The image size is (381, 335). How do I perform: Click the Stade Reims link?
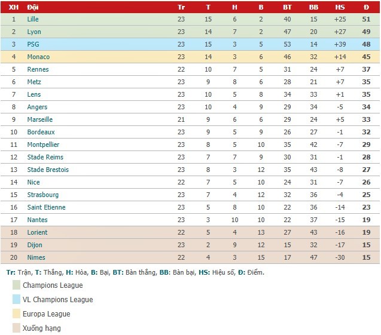pos(45,157)
